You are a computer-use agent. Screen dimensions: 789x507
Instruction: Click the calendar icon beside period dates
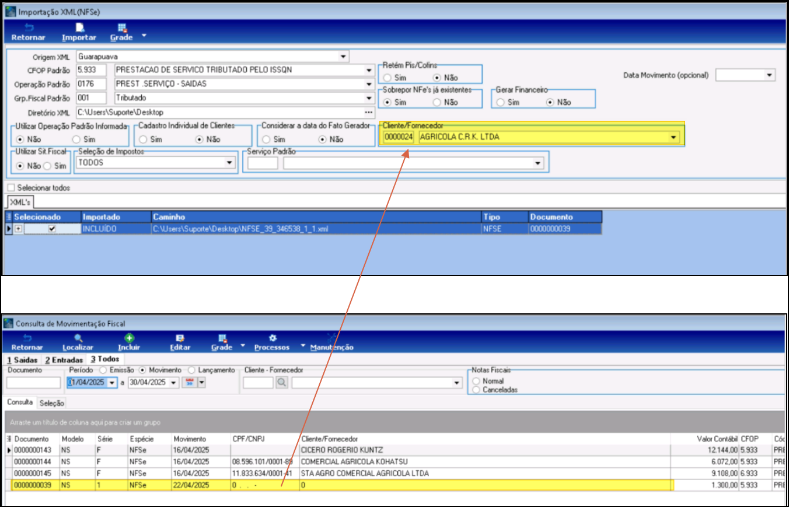[x=189, y=383]
